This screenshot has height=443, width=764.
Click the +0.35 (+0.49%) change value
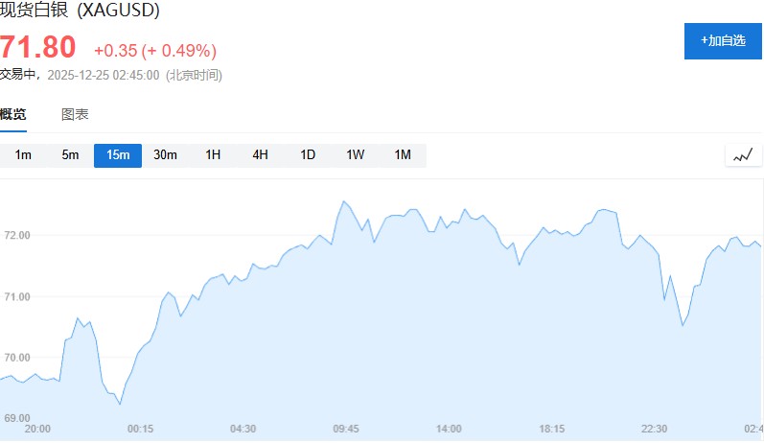pyautogui.click(x=154, y=50)
